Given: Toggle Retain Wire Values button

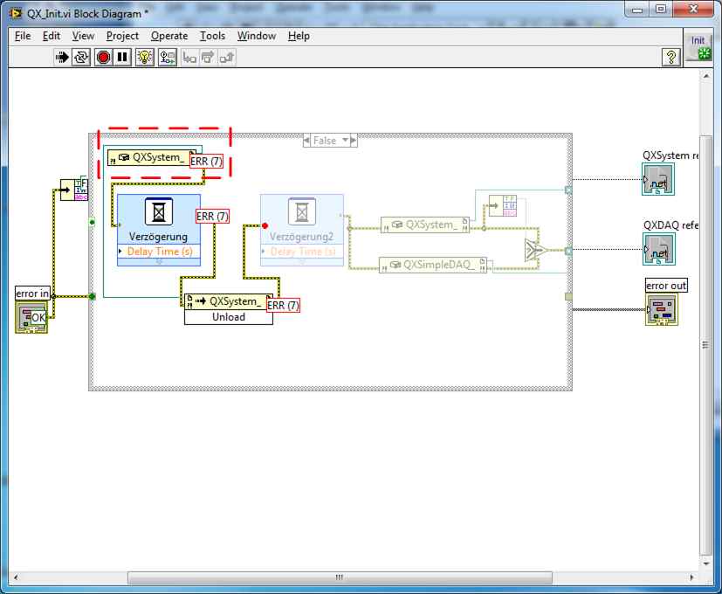Looking at the screenshot, I should coord(167,57).
